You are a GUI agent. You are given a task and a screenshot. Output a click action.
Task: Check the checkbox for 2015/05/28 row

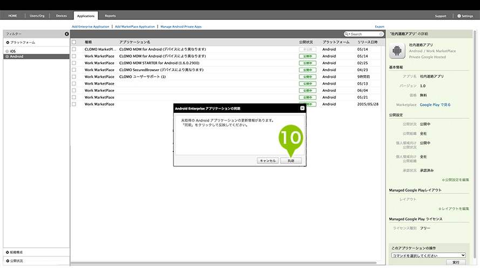(x=74, y=104)
